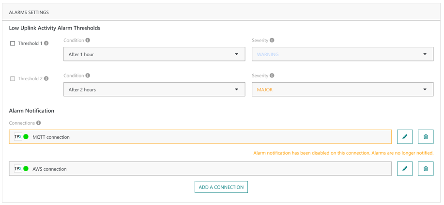The height and width of the screenshot is (205, 444).
Task: Open the 'After 1 hour' condition dropdown
Action: [154, 54]
